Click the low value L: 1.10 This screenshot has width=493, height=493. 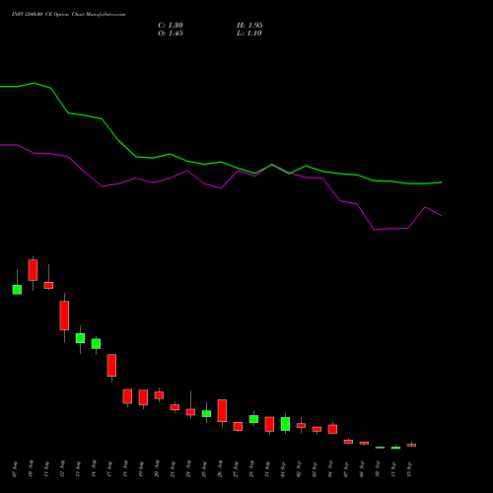249,34
